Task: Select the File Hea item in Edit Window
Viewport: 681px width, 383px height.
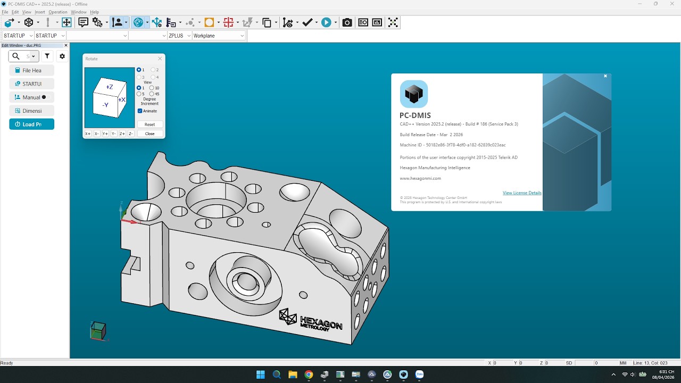Action: point(31,70)
